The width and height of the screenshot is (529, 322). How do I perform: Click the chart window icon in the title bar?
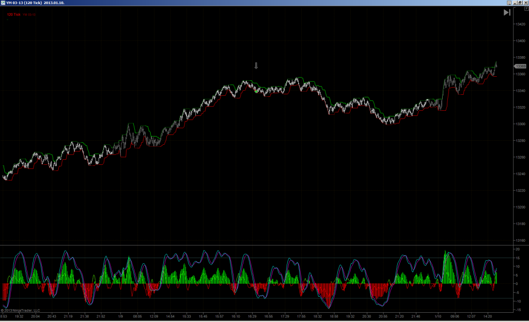click(x=3, y=3)
